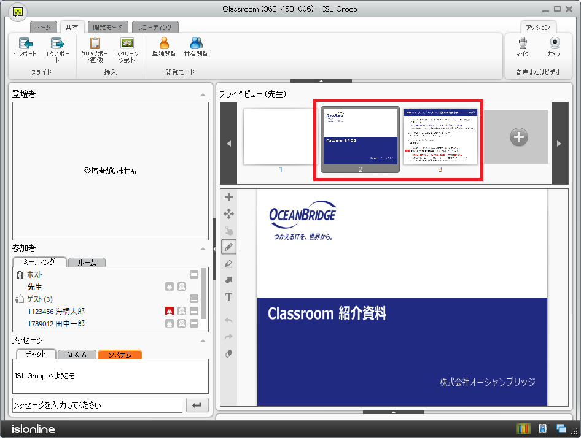The height and width of the screenshot is (438, 581).
Task: Turn on the camera (カメラ)
Action: tap(554, 47)
